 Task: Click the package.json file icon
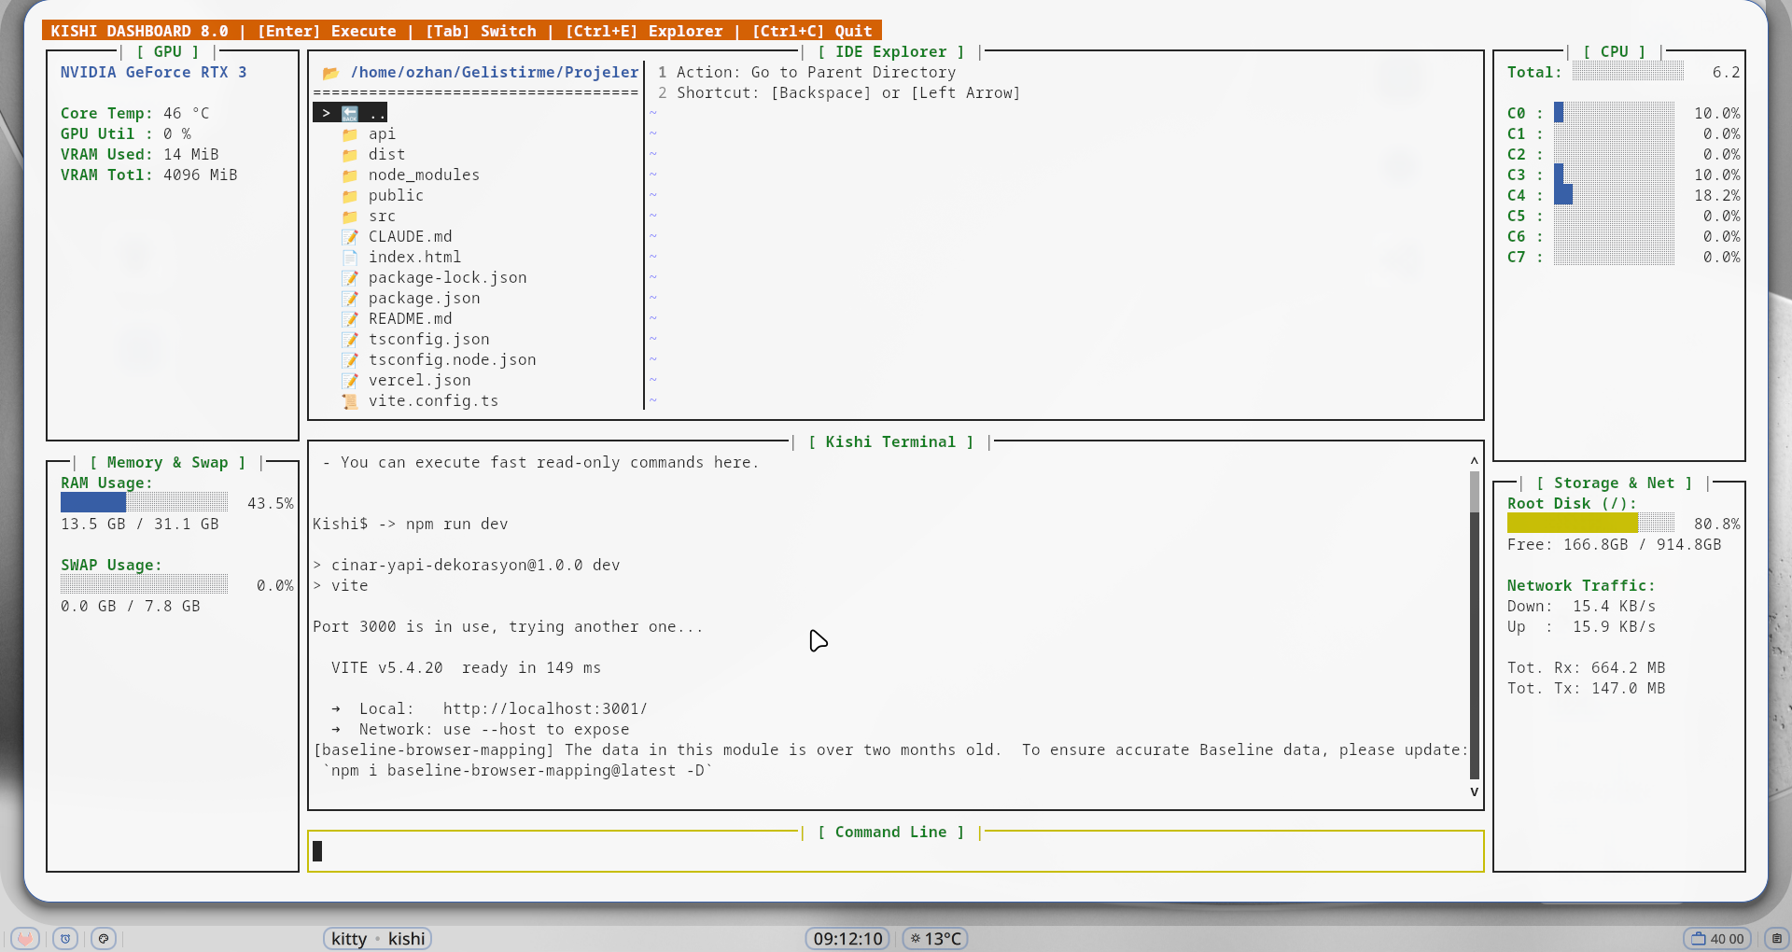coord(350,299)
